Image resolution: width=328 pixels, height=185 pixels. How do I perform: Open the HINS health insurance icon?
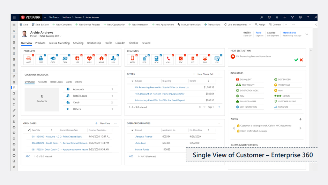click(89, 59)
